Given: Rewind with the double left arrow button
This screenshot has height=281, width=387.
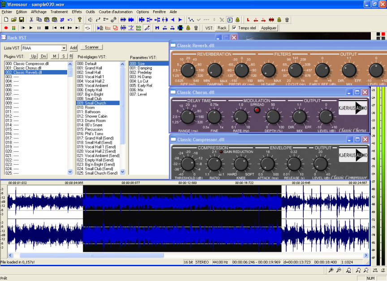Looking at the screenshot, I should (62, 28).
